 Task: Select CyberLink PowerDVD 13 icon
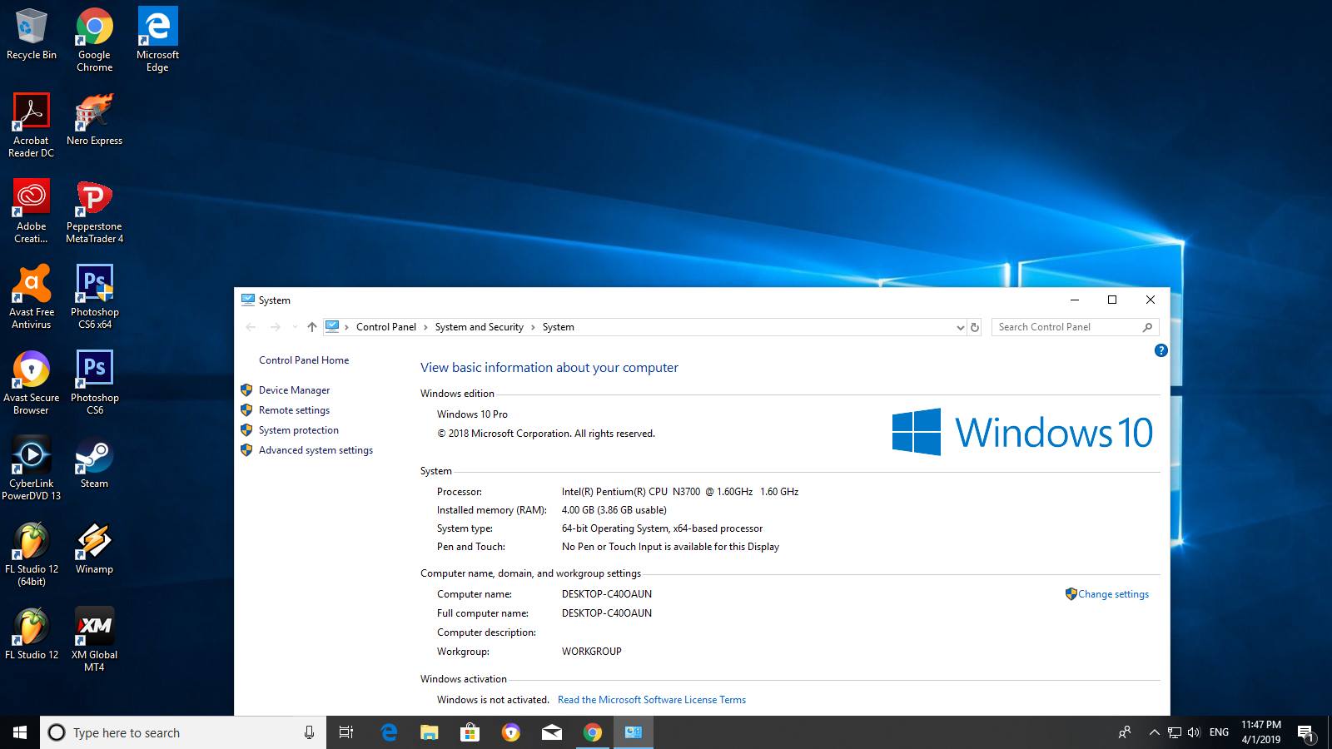[31, 469]
